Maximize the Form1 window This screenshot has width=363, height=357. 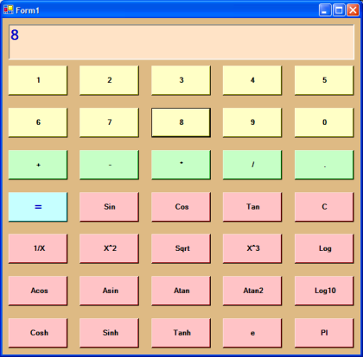point(339,10)
